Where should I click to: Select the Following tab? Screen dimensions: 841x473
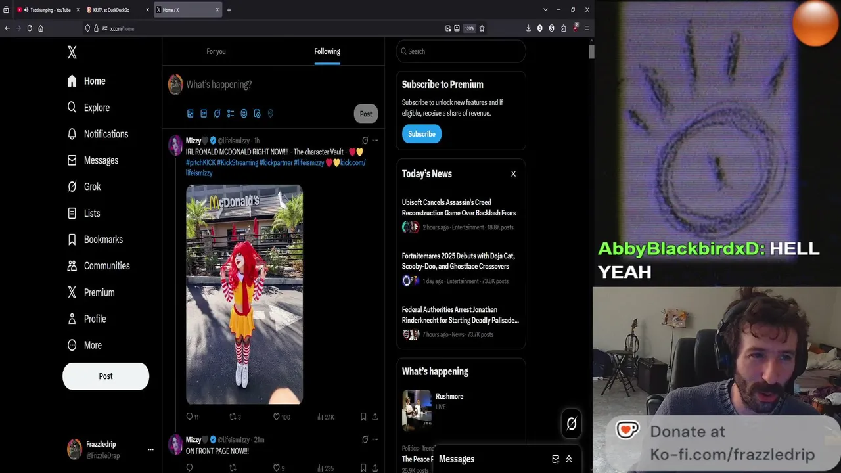pos(327,51)
